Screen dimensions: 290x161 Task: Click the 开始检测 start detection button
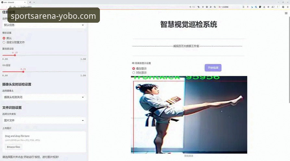coord(213,68)
